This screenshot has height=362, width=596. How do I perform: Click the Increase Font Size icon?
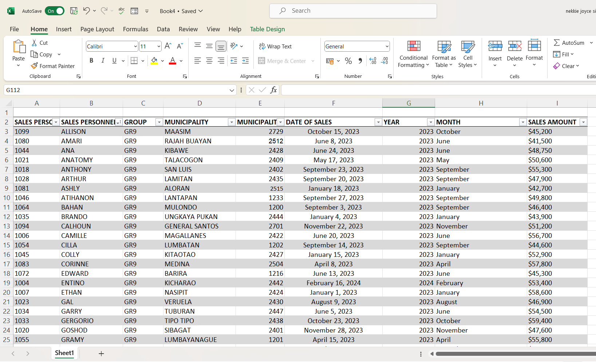coord(168,46)
